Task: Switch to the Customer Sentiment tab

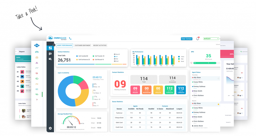Action: coord(83,45)
